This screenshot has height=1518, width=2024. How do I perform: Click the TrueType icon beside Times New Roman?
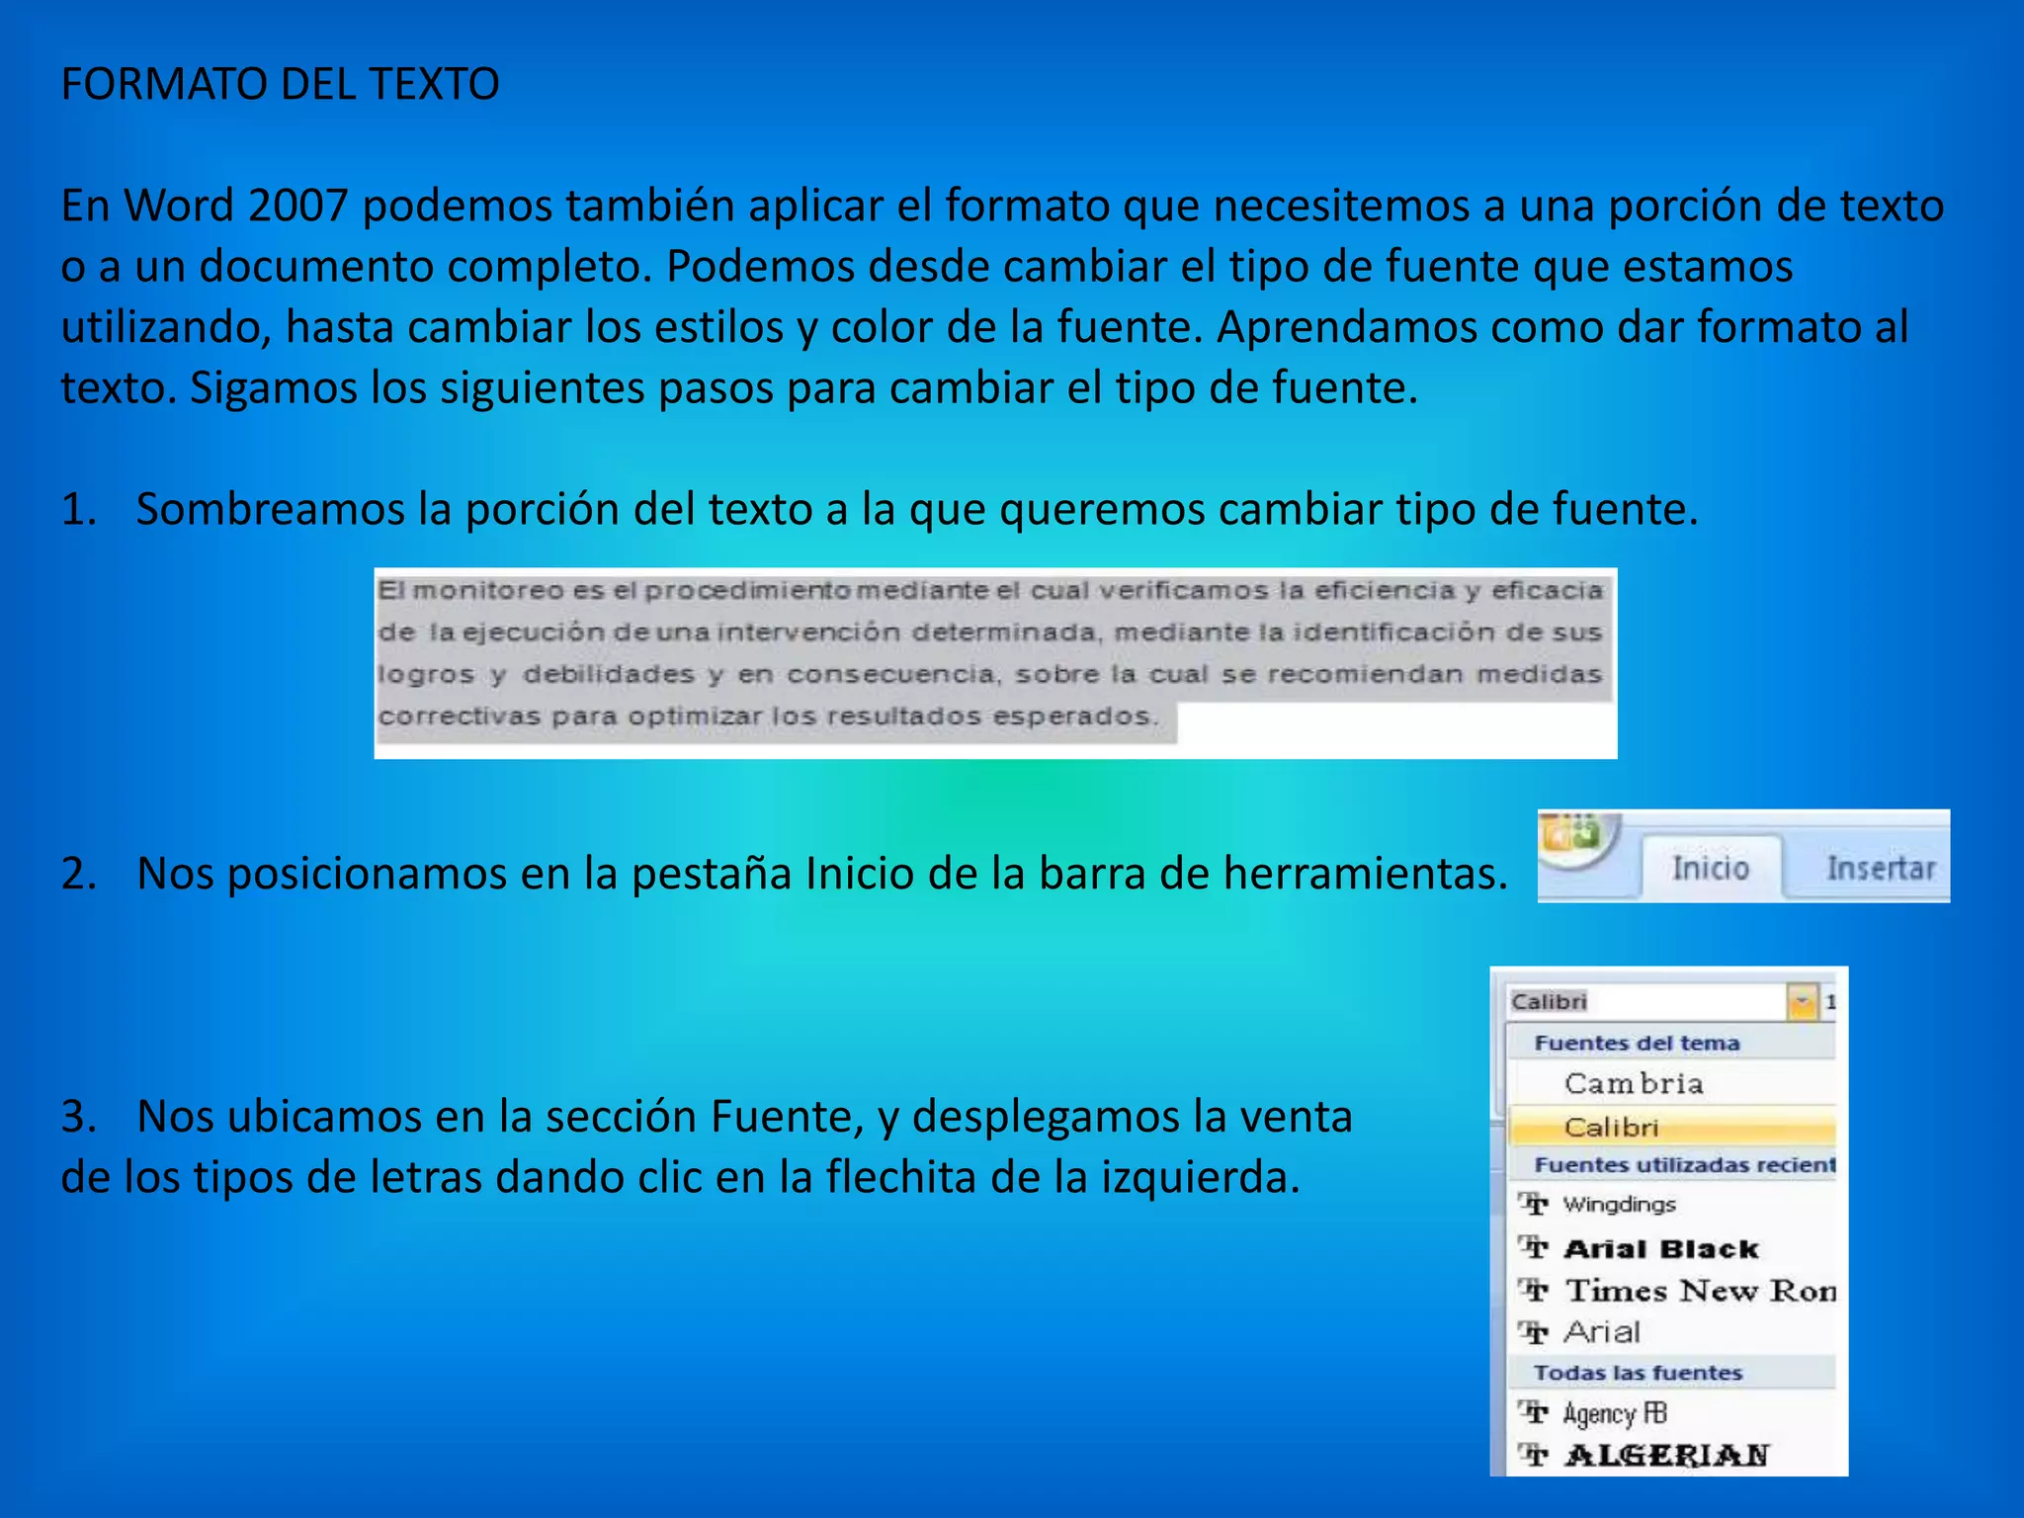tap(1533, 1291)
